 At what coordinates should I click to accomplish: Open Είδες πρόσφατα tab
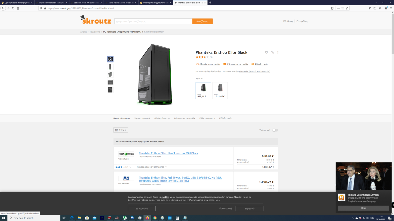click(x=207, y=118)
